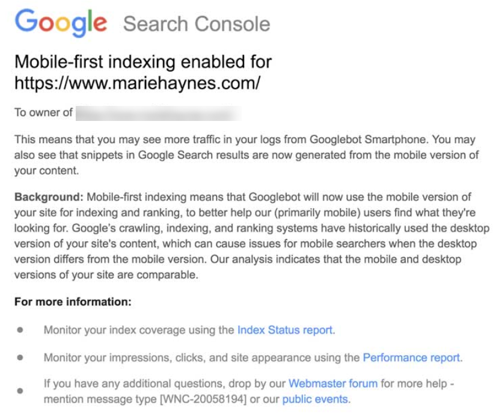502x420 pixels.
Task: Open the Performance report link
Action: 412,357
